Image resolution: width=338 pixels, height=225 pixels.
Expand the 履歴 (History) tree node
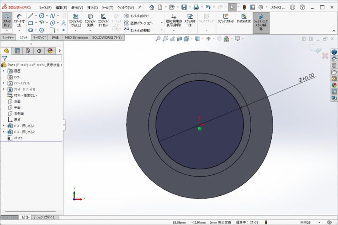[x=4, y=71]
